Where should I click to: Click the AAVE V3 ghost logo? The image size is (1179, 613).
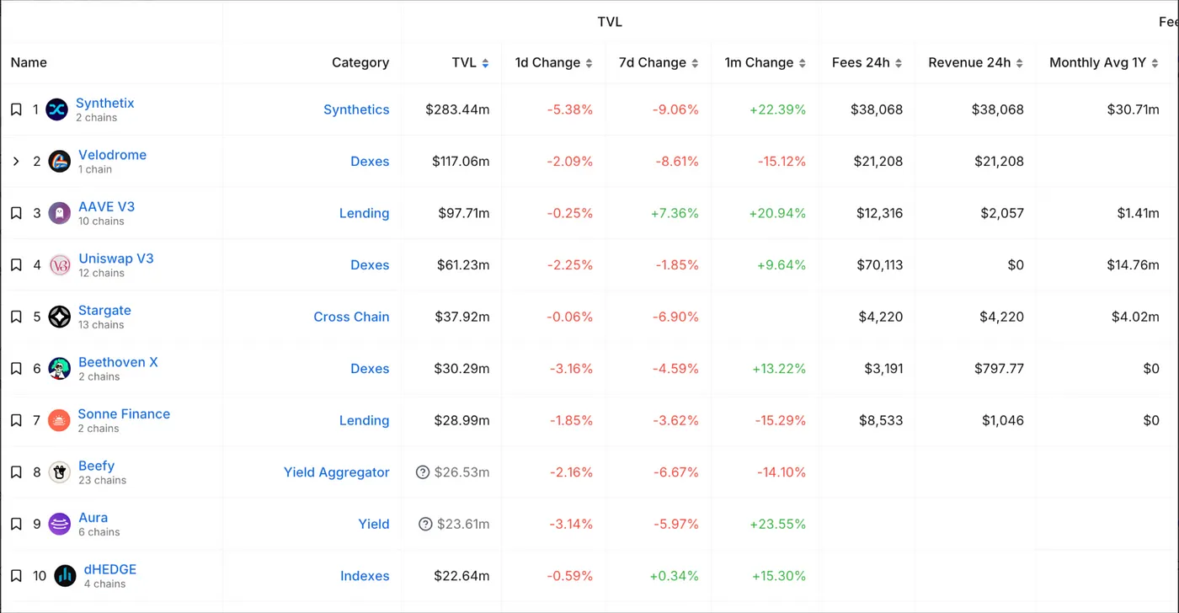point(59,213)
